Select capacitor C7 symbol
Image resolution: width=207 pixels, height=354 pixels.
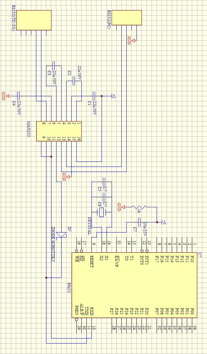[139, 222]
